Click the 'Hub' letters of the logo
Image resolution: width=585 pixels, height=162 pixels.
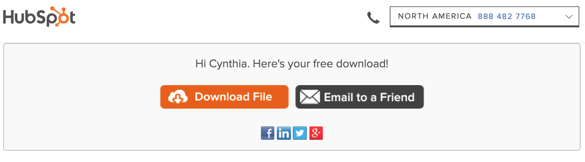click(21, 17)
